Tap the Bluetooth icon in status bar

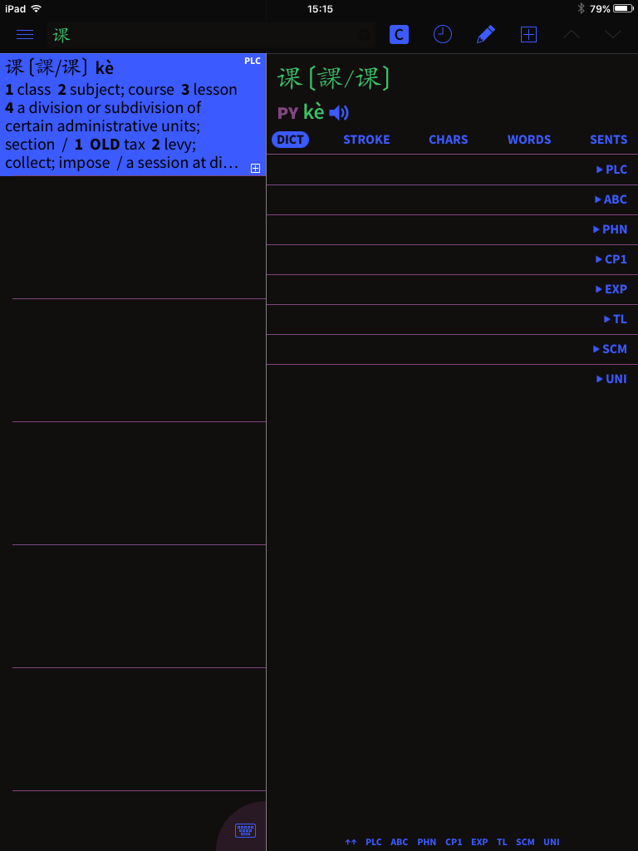(581, 8)
